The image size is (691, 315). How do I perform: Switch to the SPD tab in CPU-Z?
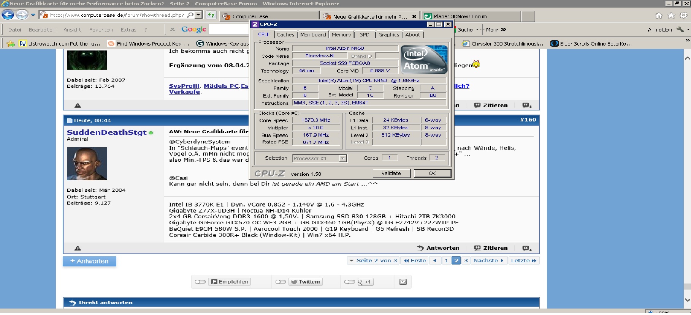pos(364,35)
